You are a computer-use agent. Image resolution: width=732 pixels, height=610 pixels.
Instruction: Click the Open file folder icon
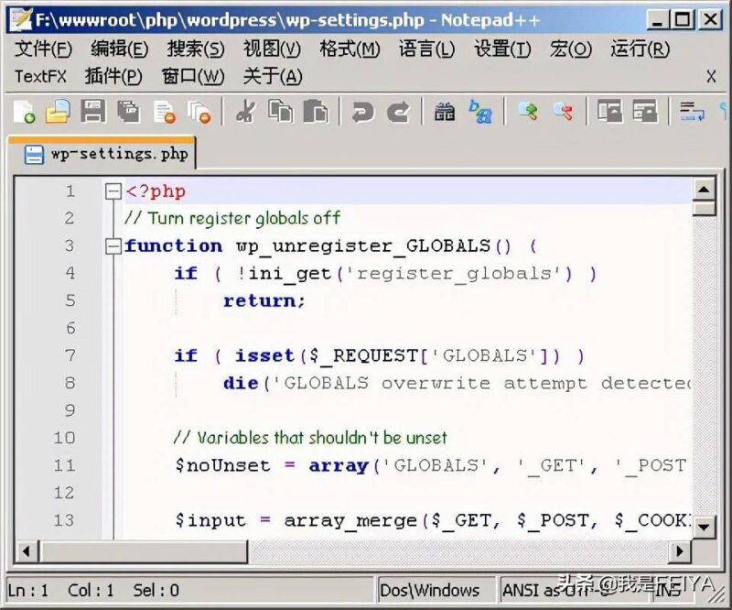pos(58,112)
